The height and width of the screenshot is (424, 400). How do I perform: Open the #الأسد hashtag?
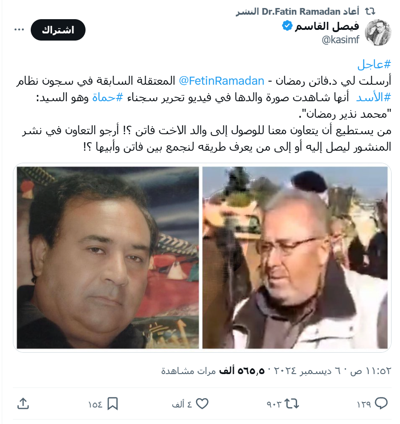(373, 97)
